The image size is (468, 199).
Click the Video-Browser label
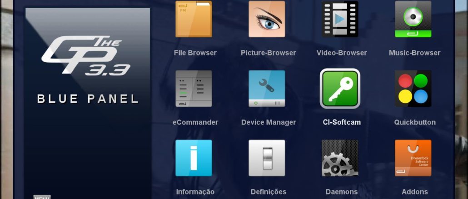click(342, 53)
